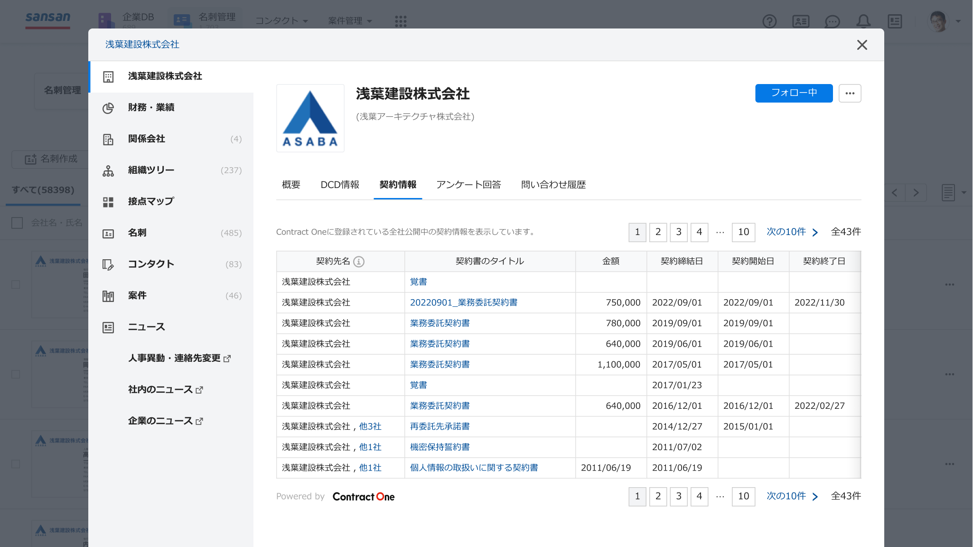Open the chat messages icon
Screen dimensions: 973x547
(833, 21)
